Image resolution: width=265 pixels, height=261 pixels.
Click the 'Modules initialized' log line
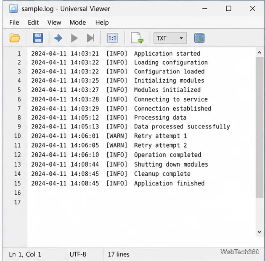click(x=116, y=90)
